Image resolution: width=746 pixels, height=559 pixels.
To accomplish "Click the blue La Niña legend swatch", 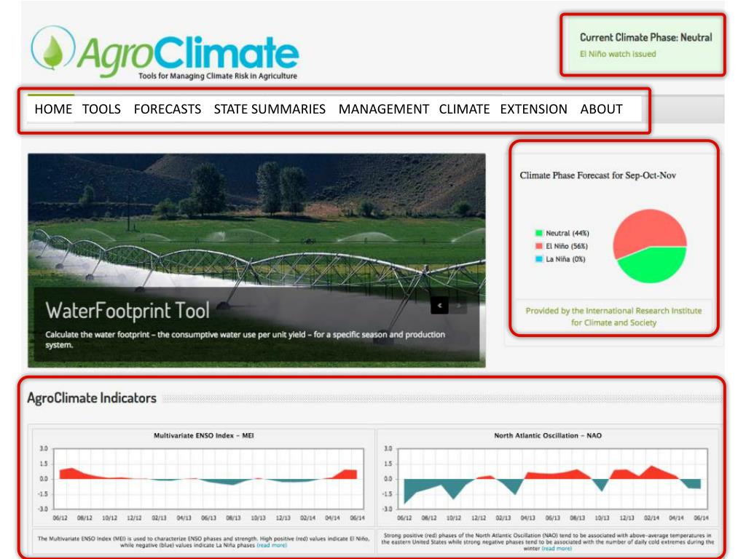I will click(539, 259).
